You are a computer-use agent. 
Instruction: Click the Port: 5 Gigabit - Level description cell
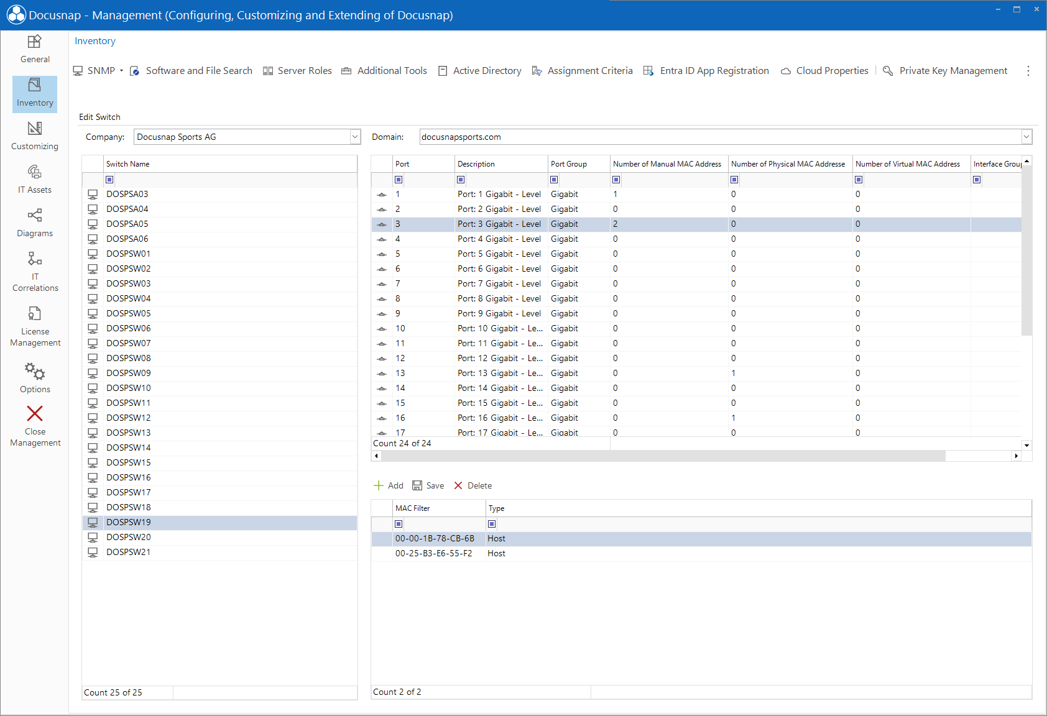point(500,254)
